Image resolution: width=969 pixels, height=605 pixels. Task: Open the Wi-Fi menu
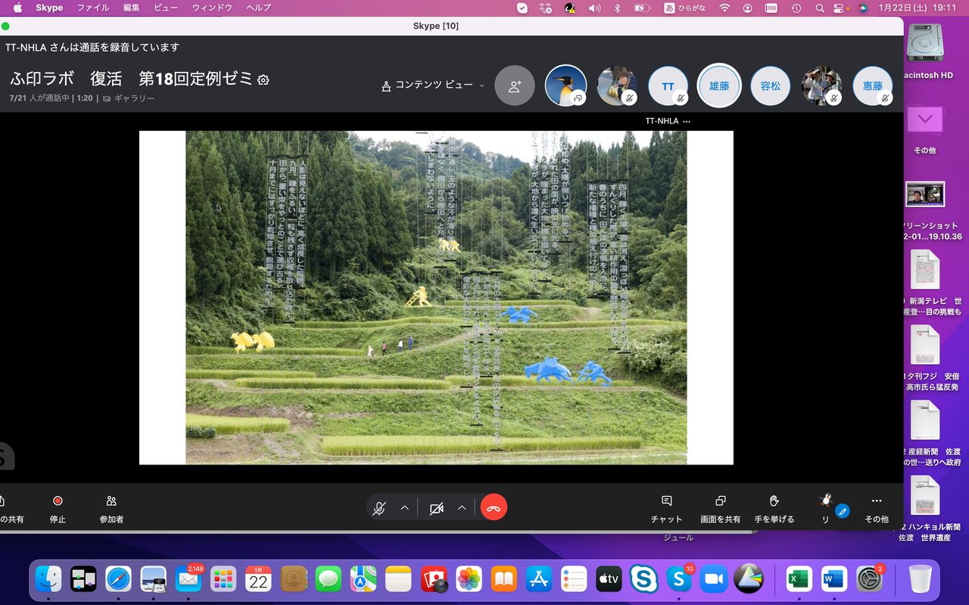pyautogui.click(x=724, y=8)
